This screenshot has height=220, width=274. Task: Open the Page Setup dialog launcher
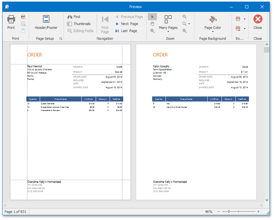(61, 39)
